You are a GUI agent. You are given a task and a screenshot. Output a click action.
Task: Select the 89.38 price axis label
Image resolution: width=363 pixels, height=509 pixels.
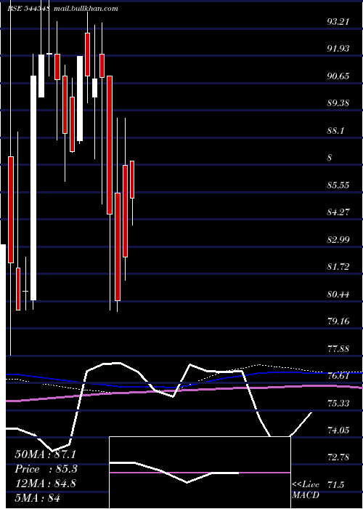[x=338, y=103]
